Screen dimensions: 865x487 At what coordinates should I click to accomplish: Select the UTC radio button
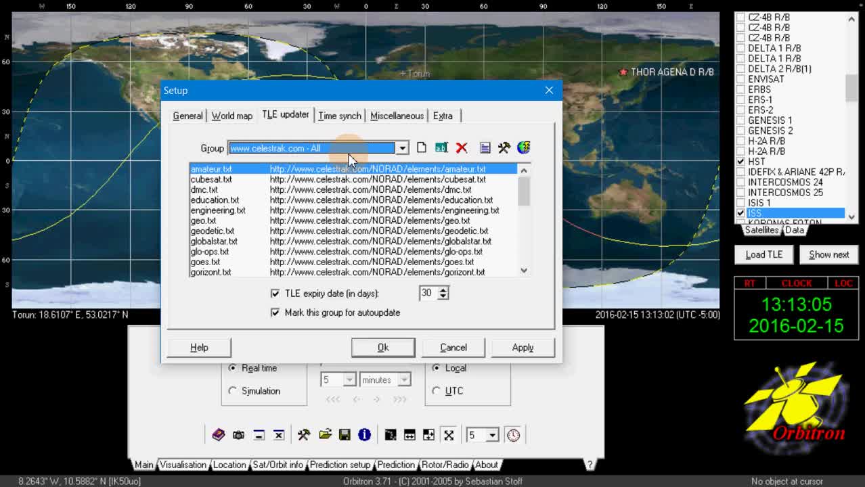tap(436, 391)
